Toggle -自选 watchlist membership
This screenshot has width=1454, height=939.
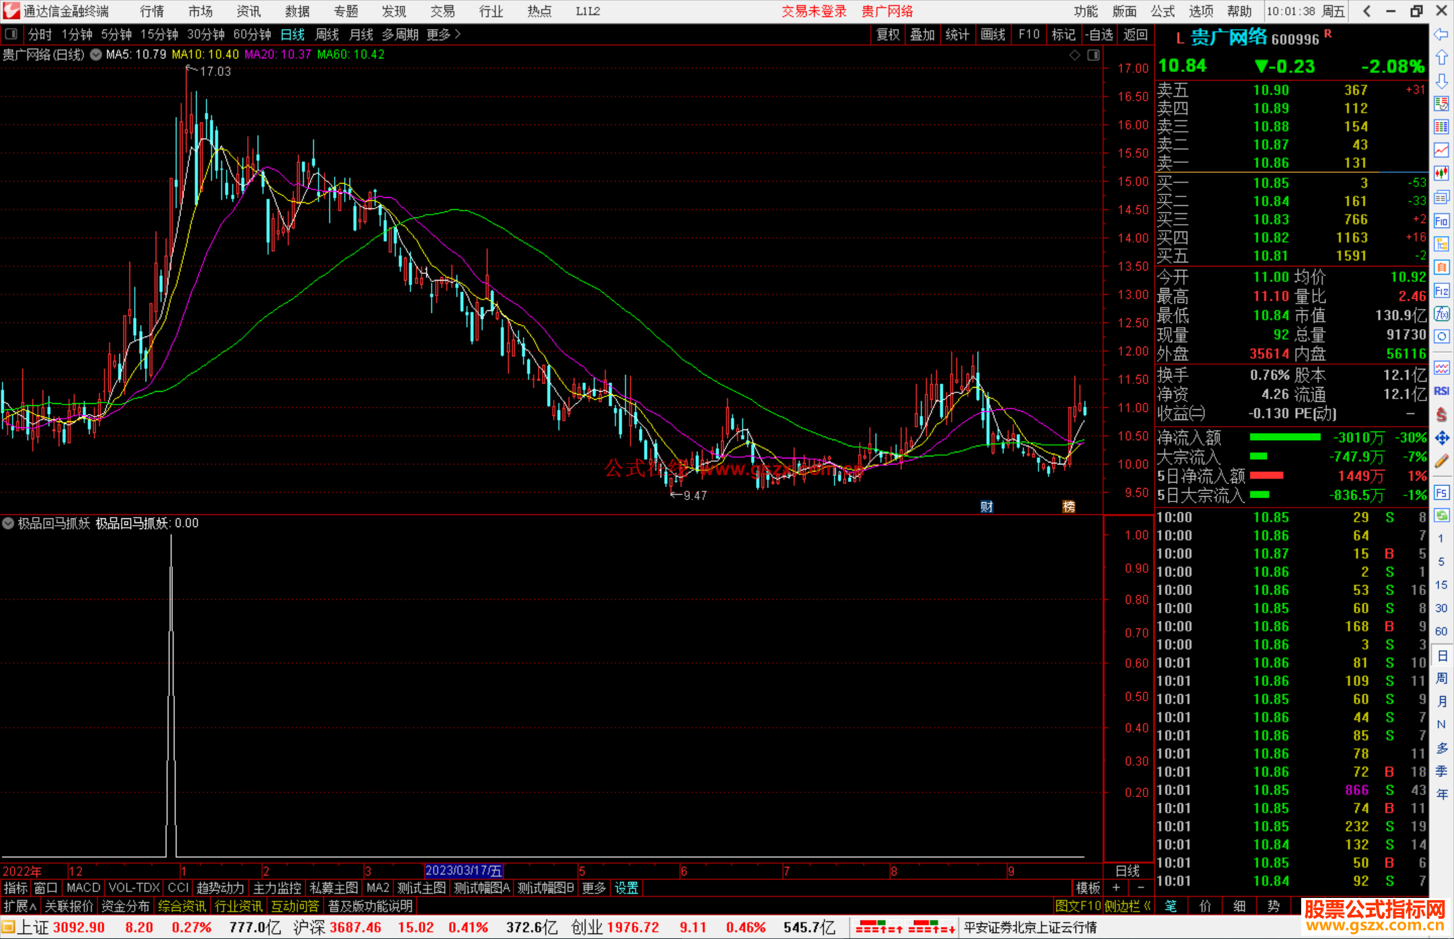1099,34
